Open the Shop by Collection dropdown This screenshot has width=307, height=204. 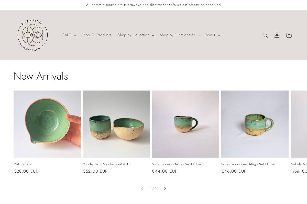135,35
